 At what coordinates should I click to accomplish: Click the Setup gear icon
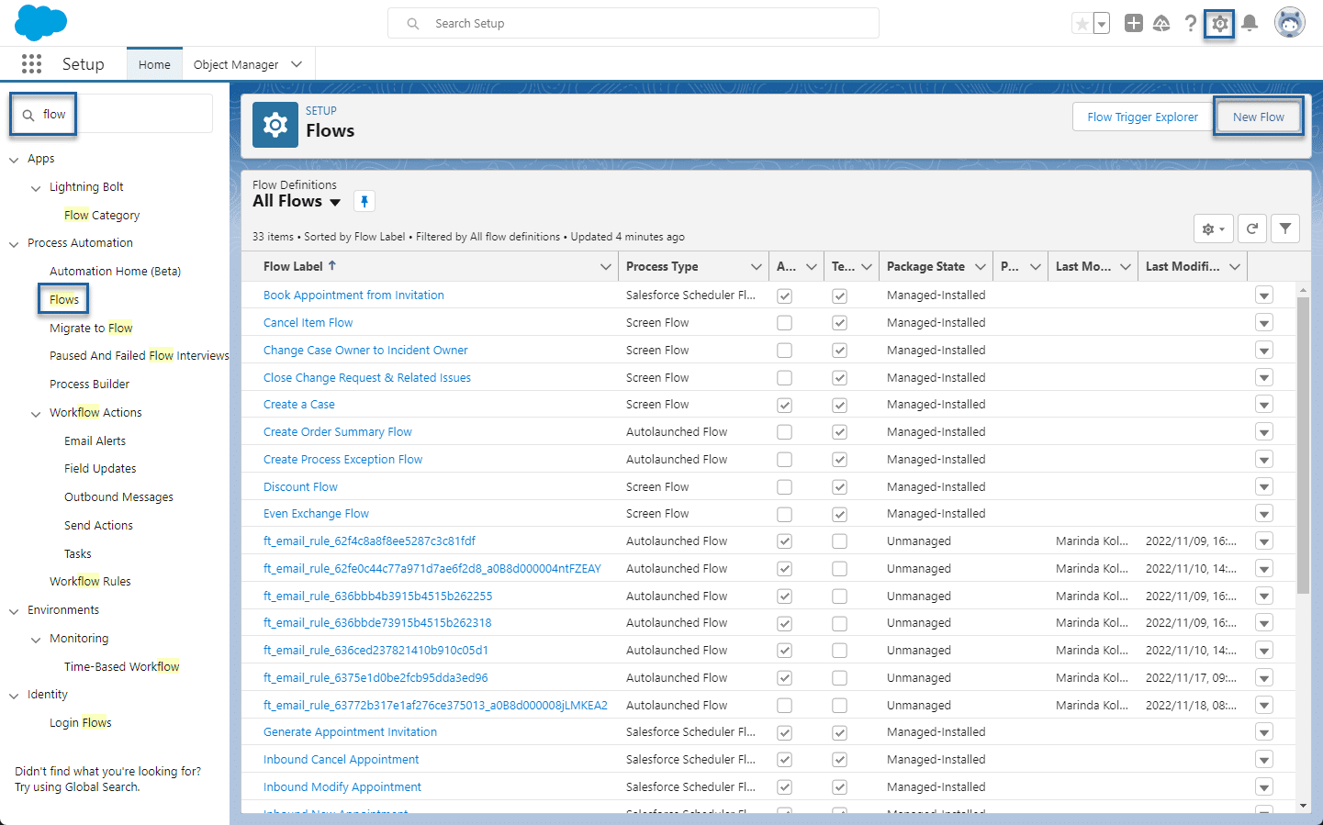(1218, 23)
